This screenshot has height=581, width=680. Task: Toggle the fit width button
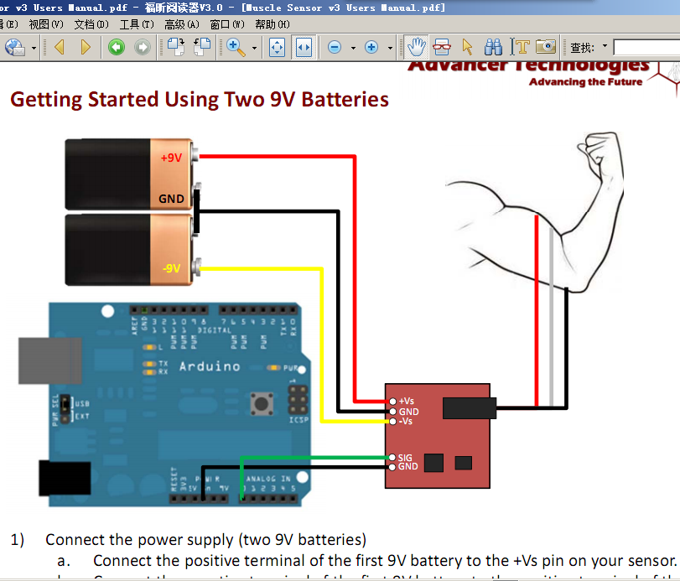(x=304, y=47)
